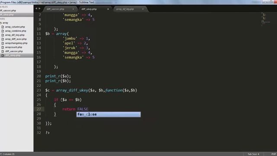The width and height of the screenshot is (277, 156).
Task: Click the function keyword on line 23
Action: click(113, 91)
